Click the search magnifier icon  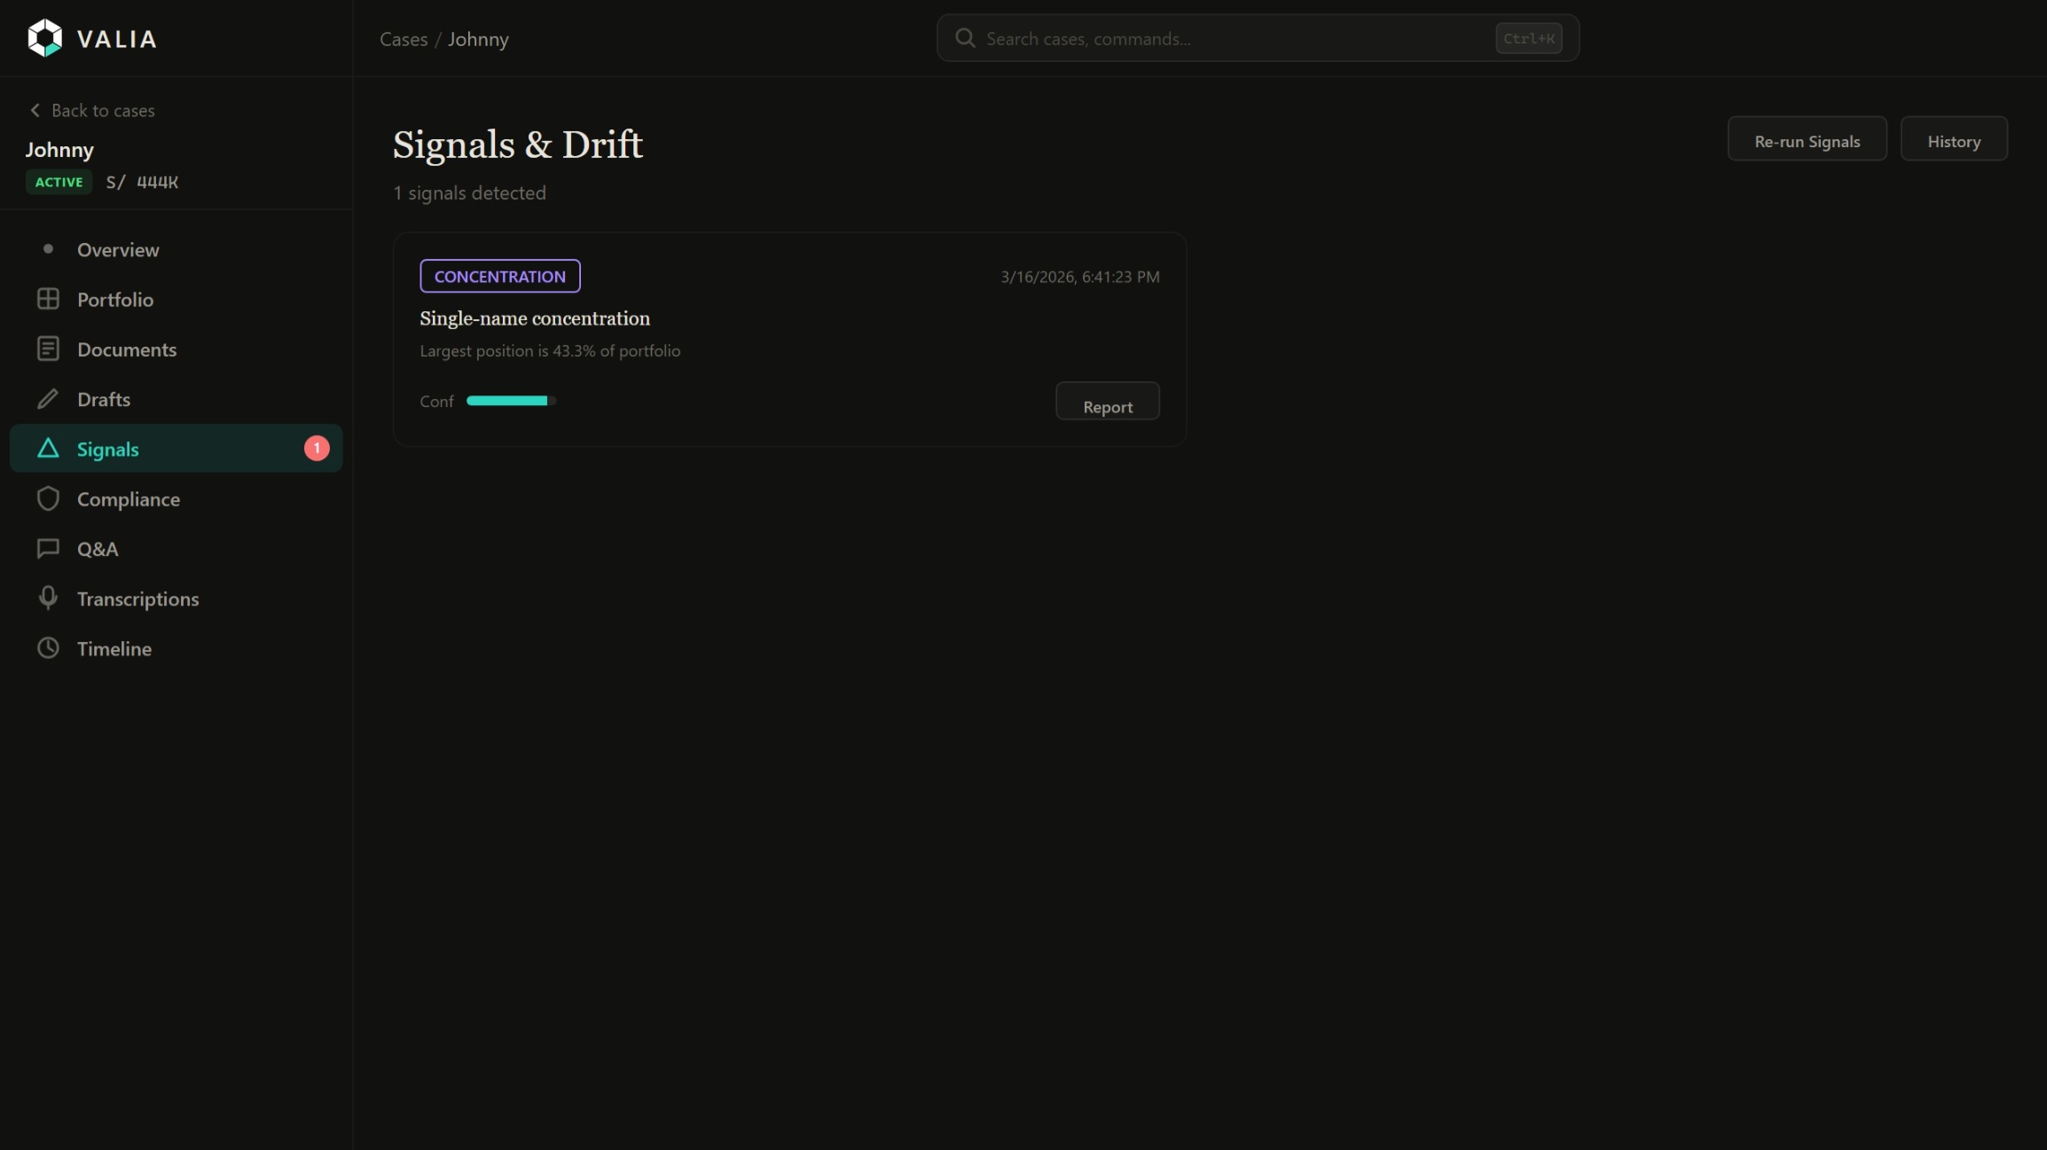tap(965, 38)
